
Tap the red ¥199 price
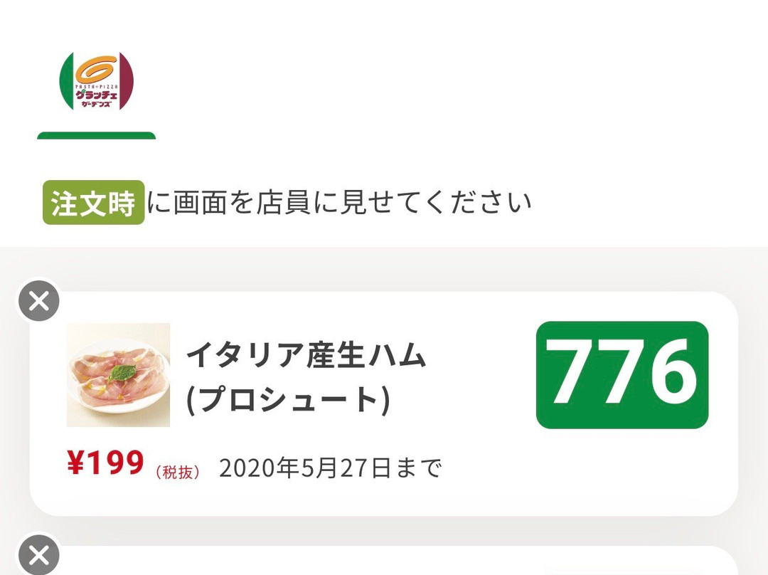pyautogui.click(x=105, y=463)
